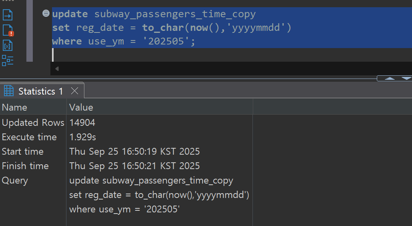The image size is (412, 226).
Task: Switch to the Statistics 1 tab
Action: (x=40, y=91)
